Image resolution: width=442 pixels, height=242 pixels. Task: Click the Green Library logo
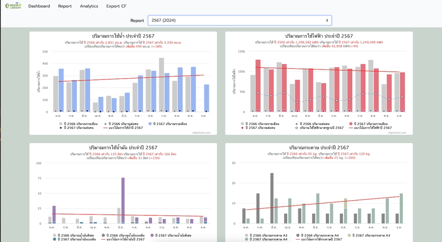(x=13, y=6)
